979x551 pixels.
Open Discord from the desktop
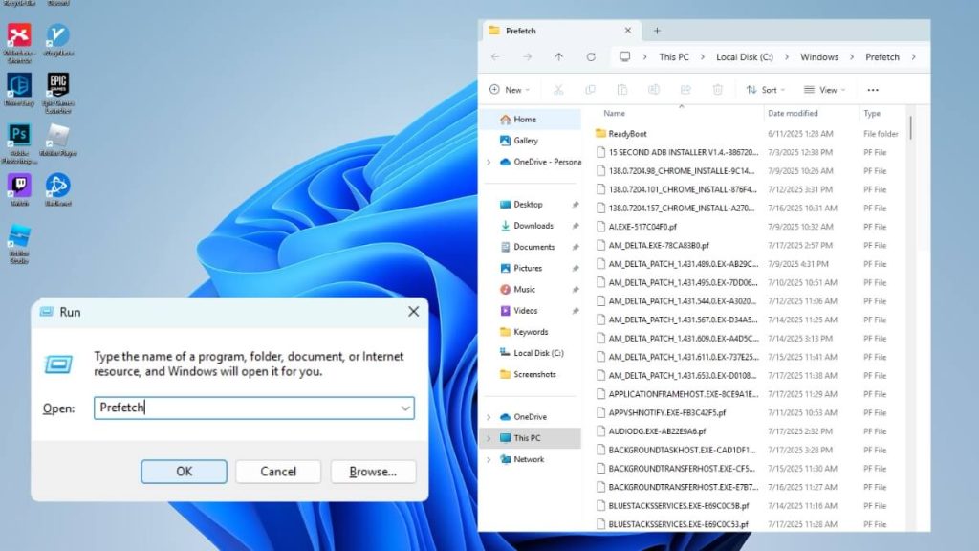click(57, 4)
